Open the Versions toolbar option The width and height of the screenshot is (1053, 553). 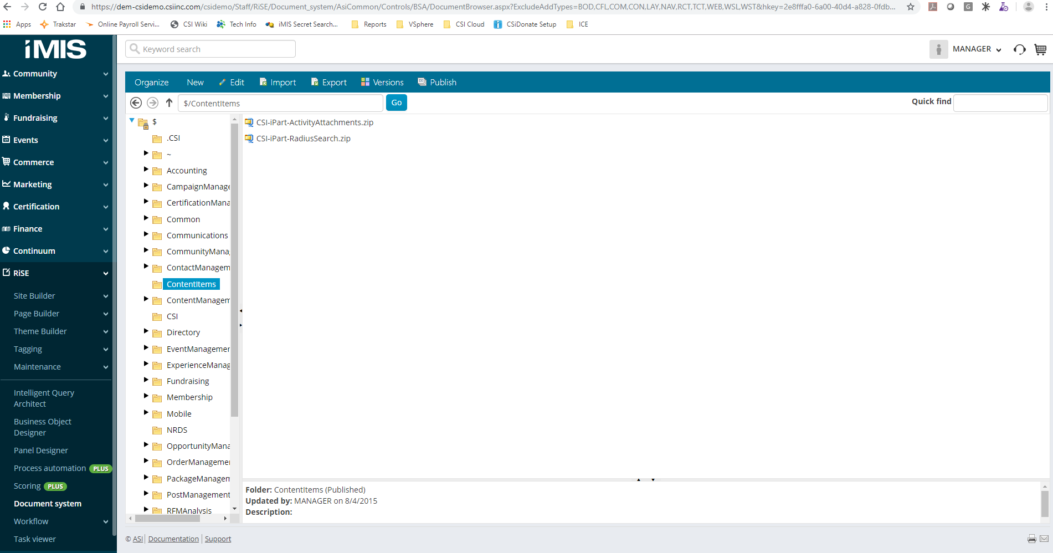click(x=382, y=83)
